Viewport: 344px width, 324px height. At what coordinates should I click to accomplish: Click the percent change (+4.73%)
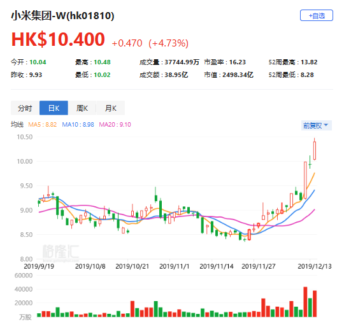tap(168, 43)
